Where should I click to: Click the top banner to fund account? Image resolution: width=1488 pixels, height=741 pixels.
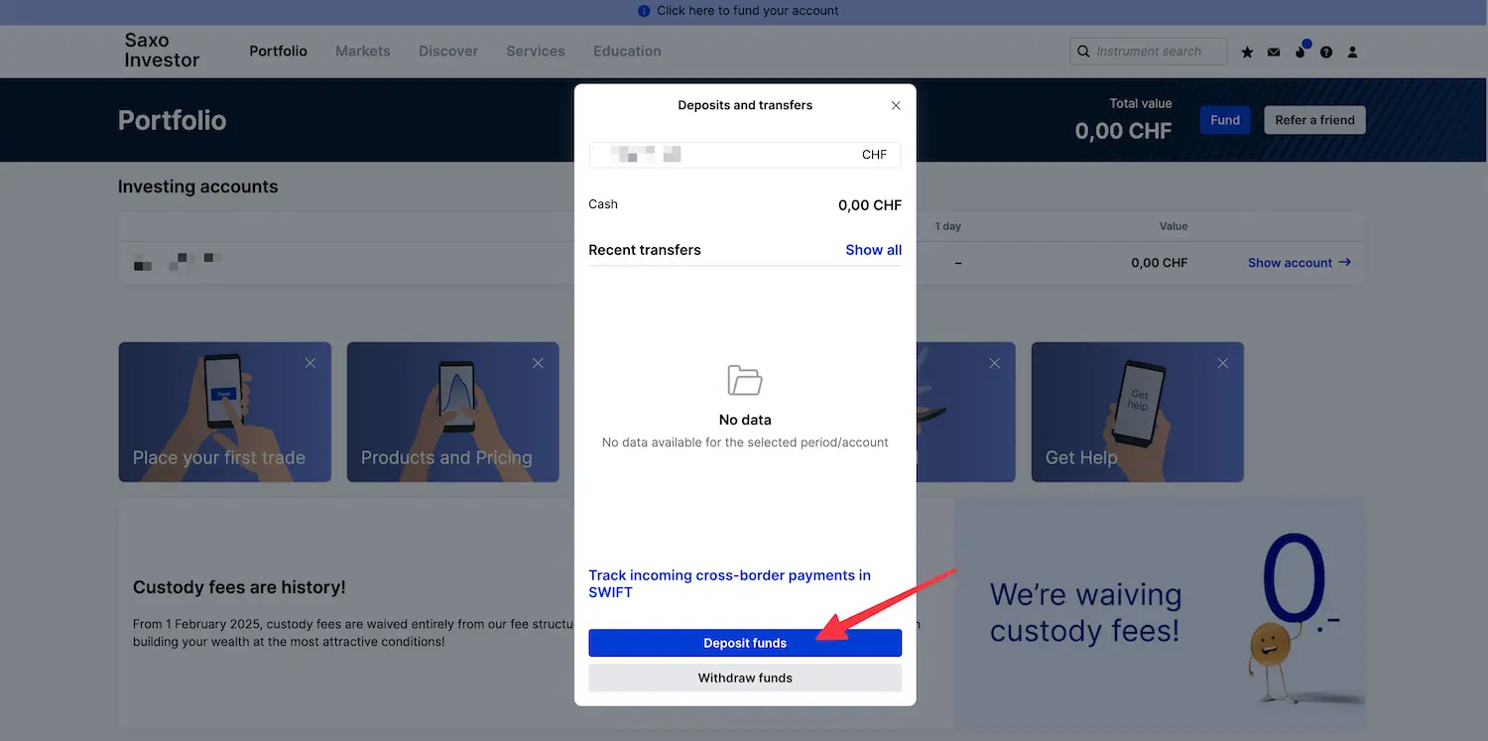pos(744,11)
